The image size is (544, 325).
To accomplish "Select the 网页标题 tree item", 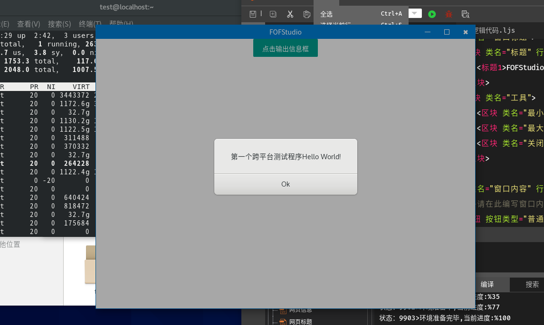I will 301,322.
